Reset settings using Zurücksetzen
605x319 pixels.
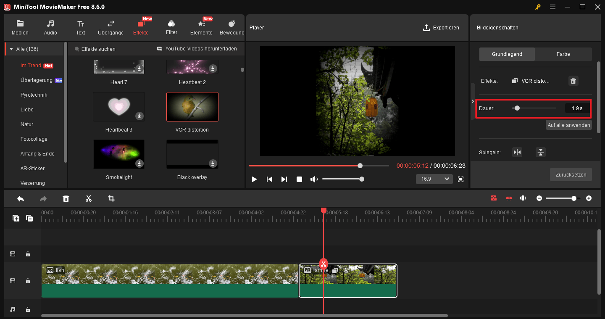click(571, 174)
